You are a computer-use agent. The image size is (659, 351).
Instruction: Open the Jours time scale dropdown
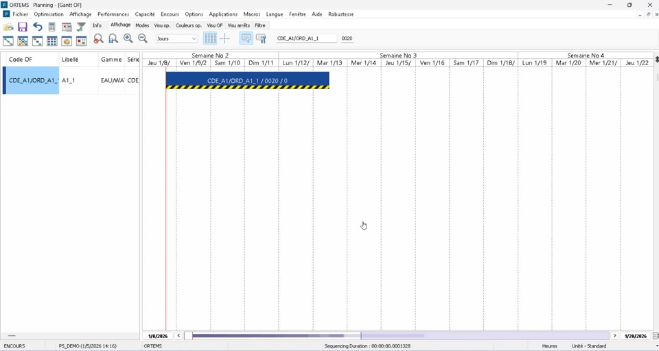tap(176, 38)
